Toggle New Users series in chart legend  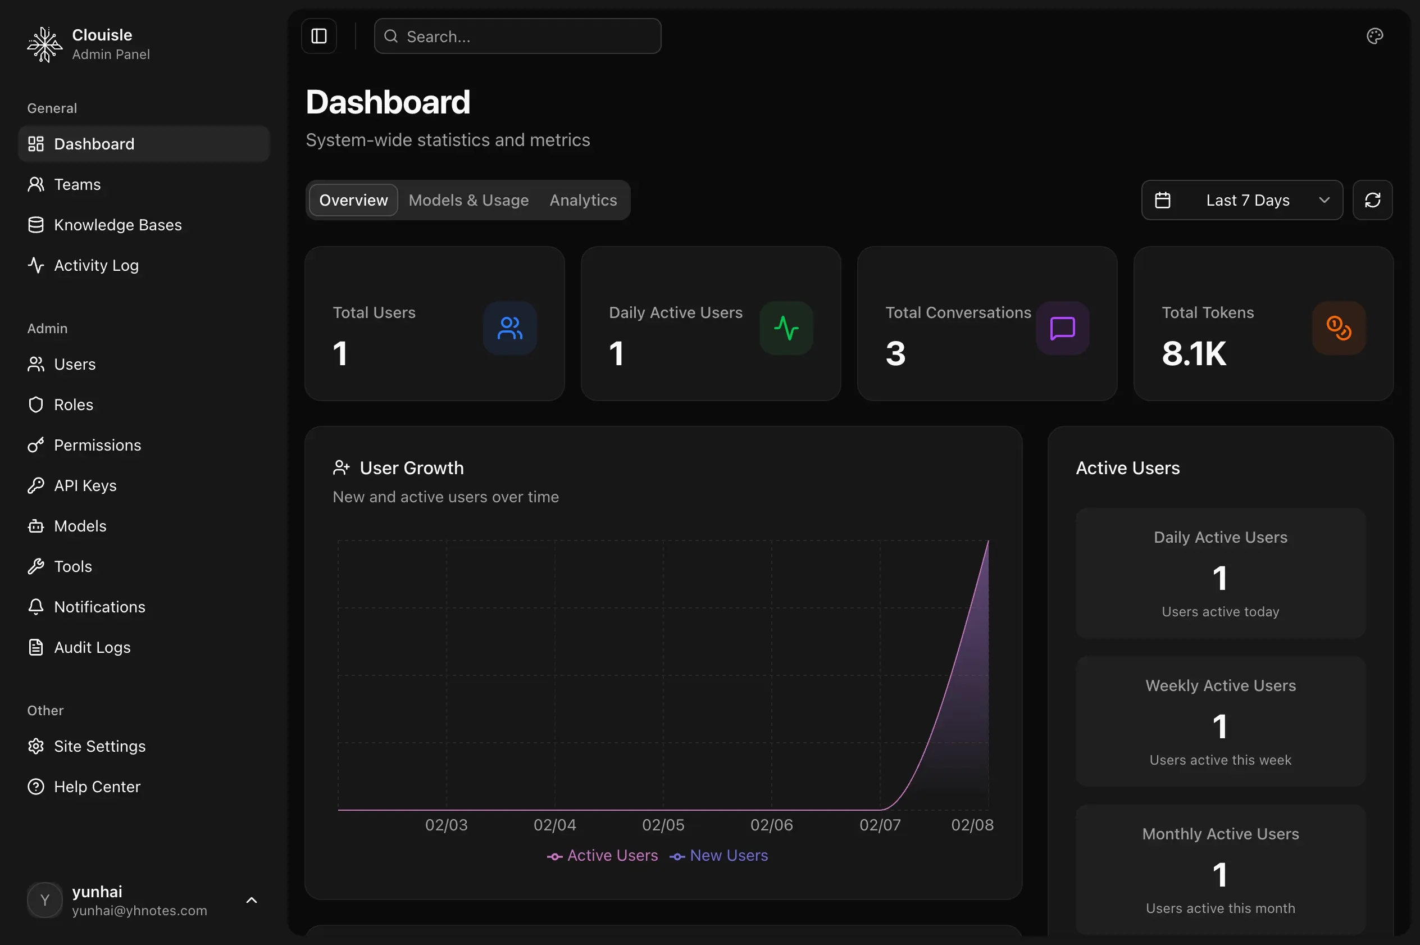719,856
